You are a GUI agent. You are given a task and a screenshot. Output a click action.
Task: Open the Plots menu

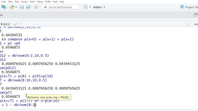[17, 2]
